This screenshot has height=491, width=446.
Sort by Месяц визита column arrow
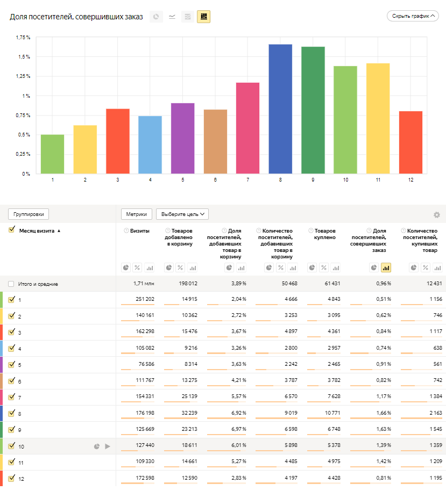59,230
